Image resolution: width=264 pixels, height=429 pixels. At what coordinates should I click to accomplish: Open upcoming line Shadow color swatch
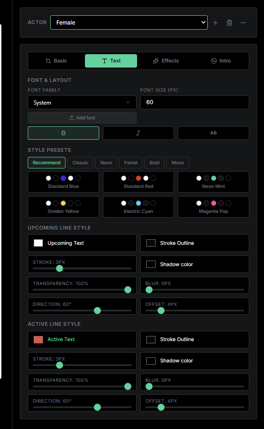151,264
